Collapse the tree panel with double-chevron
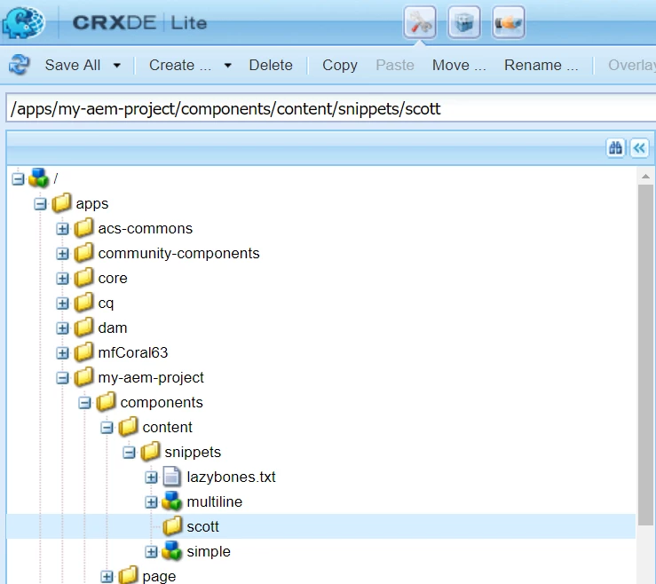The width and height of the screenshot is (656, 584). coord(639,147)
